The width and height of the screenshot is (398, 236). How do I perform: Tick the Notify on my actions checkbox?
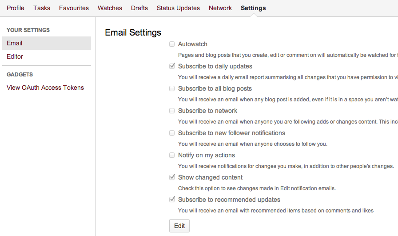click(172, 155)
